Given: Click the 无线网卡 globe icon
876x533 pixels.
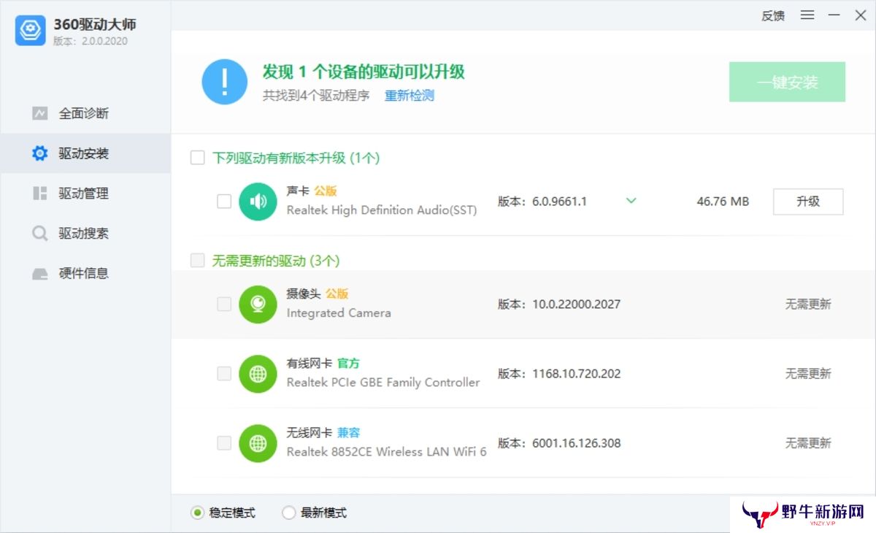Looking at the screenshot, I should (x=258, y=443).
